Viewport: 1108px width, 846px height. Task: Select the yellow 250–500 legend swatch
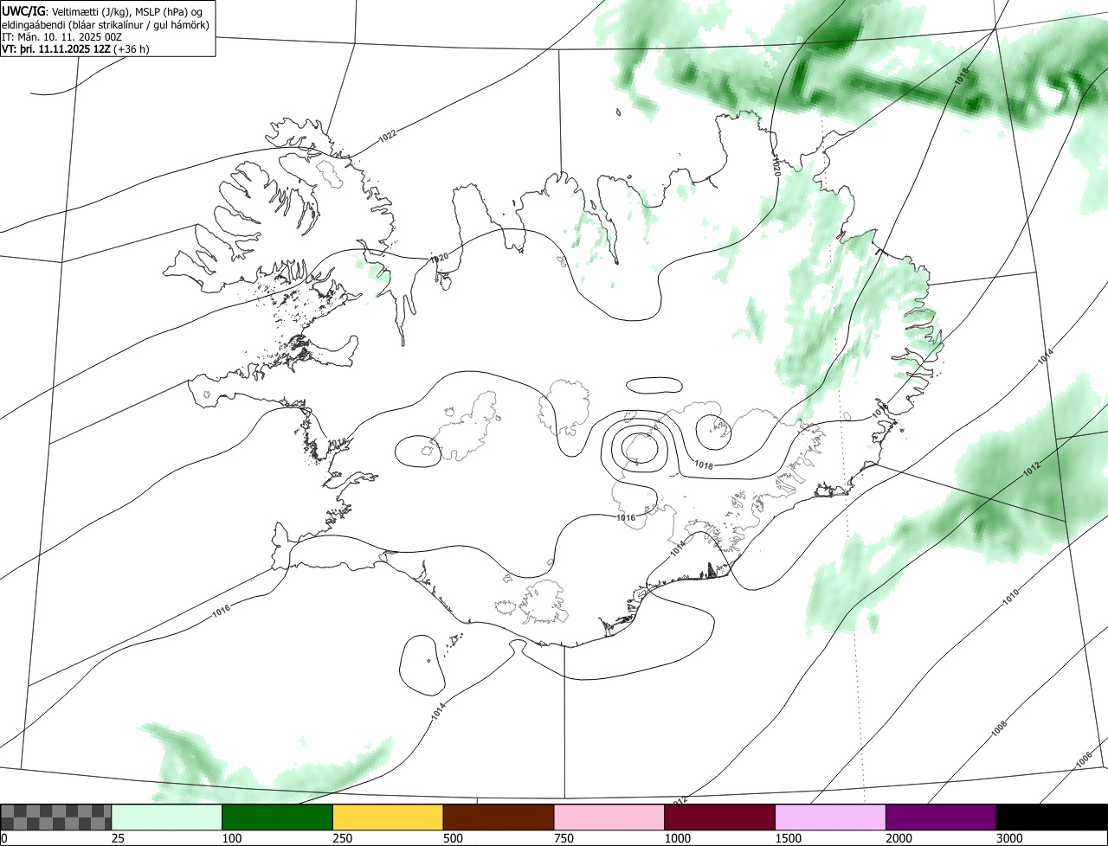388,817
